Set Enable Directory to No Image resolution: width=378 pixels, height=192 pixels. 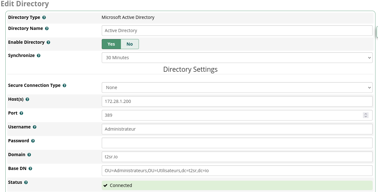[x=130, y=44]
